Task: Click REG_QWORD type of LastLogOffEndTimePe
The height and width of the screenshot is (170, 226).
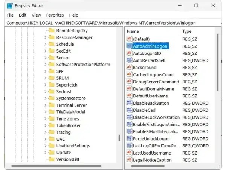Action: click(195, 146)
